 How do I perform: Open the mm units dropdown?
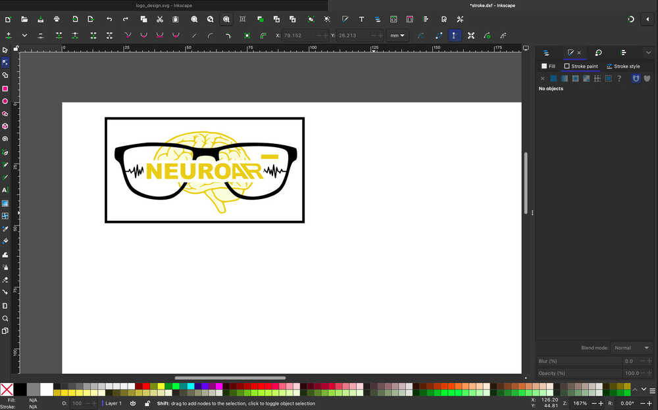point(397,35)
